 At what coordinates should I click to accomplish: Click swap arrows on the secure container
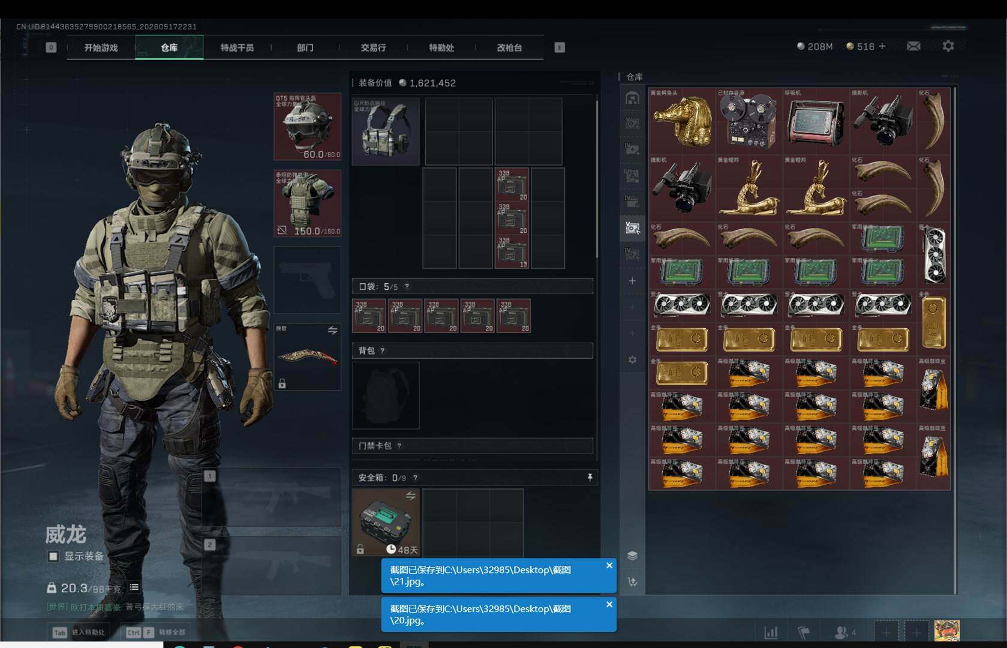410,496
